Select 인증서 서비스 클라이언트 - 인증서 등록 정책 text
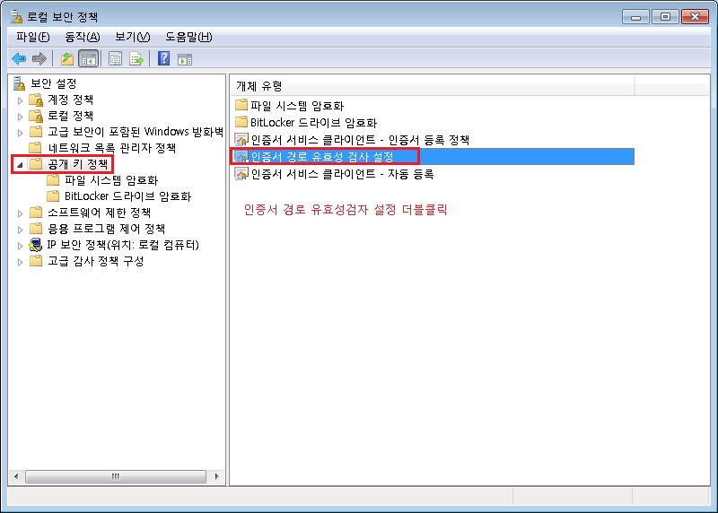 click(361, 140)
